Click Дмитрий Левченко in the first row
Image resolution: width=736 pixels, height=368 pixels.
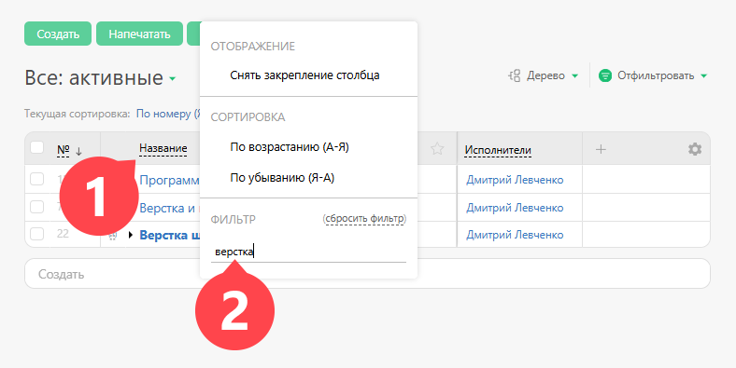click(515, 180)
